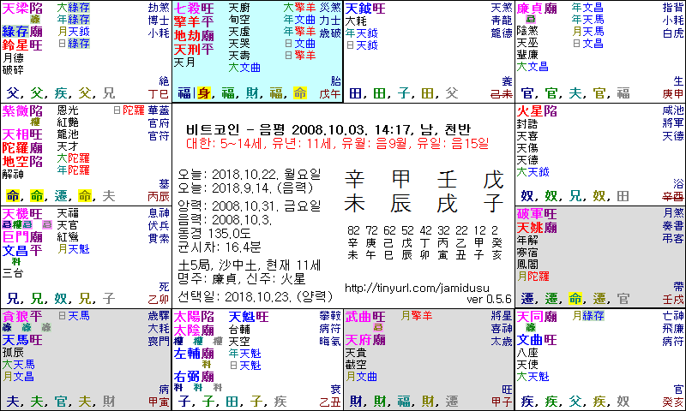
Task: Click the age 52 戊辰 decade column
Action: coord(407,243)
